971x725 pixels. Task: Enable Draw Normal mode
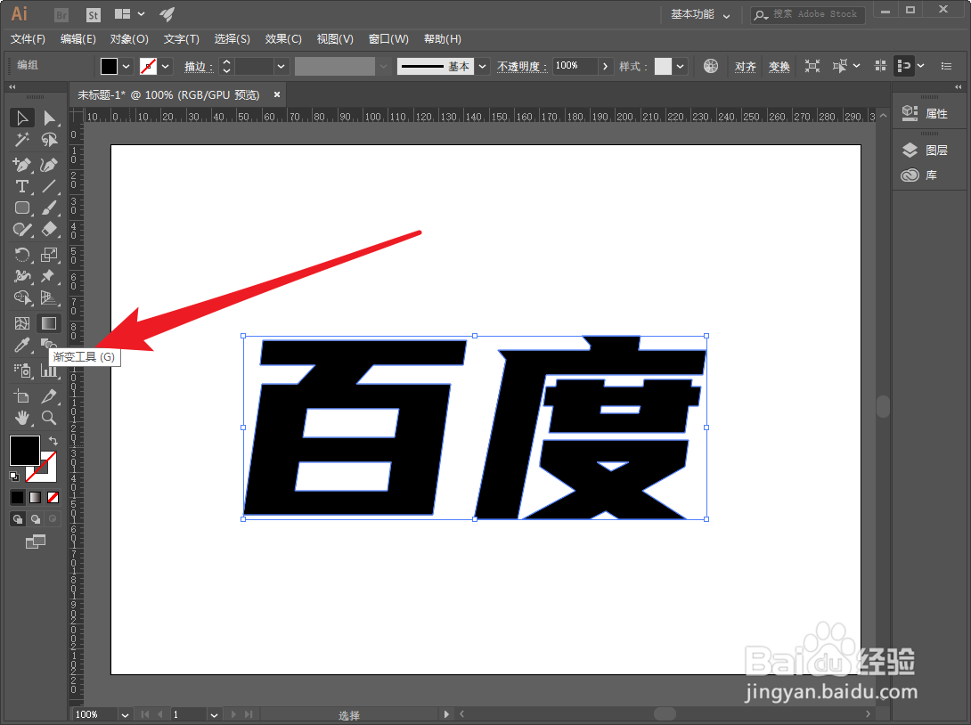17,519
